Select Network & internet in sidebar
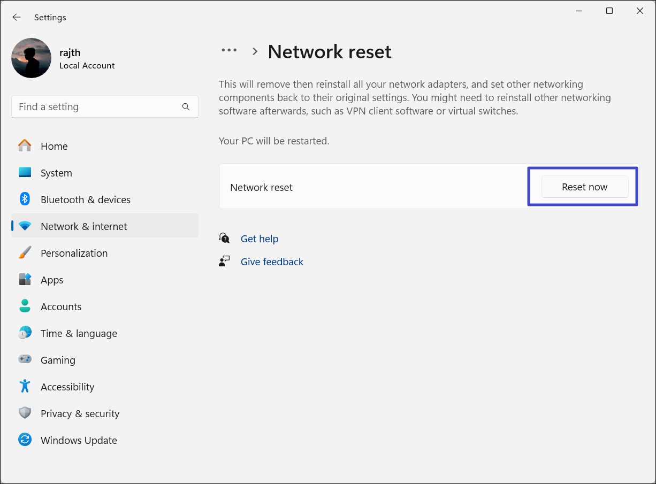656x484 pixels. pos(84,226)
